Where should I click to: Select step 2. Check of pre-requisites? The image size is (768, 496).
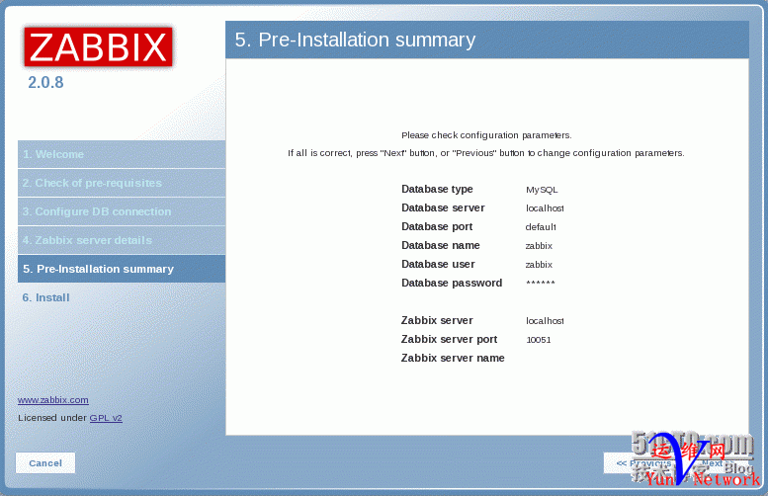(x=122, y=183)
